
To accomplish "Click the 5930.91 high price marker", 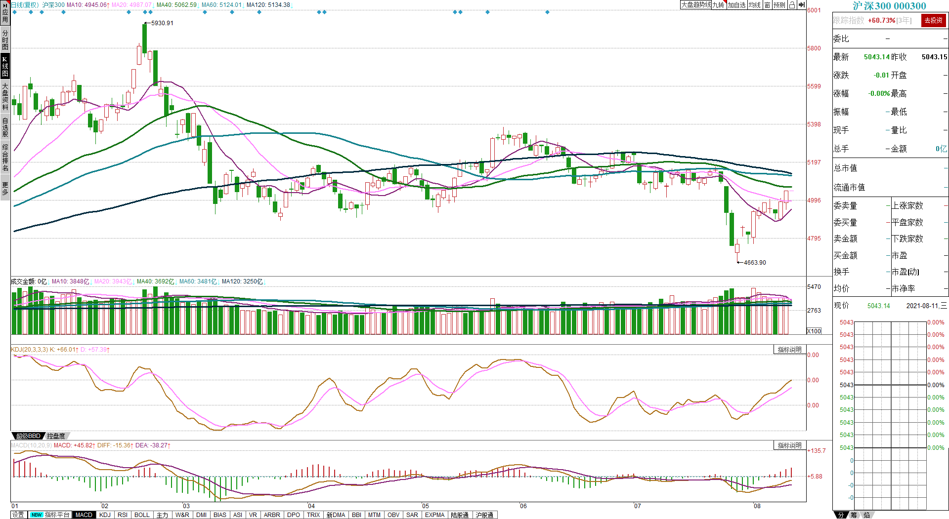I will (162, 23).
